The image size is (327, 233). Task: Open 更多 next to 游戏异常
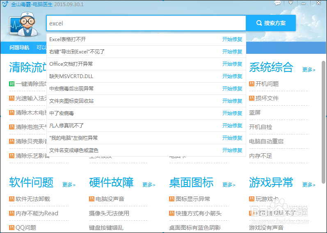coord(309,185)
